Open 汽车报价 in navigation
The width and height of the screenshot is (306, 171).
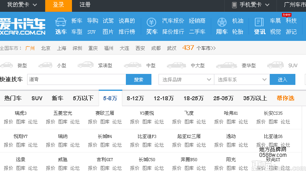pyautogui.click(x=173, y=21)
